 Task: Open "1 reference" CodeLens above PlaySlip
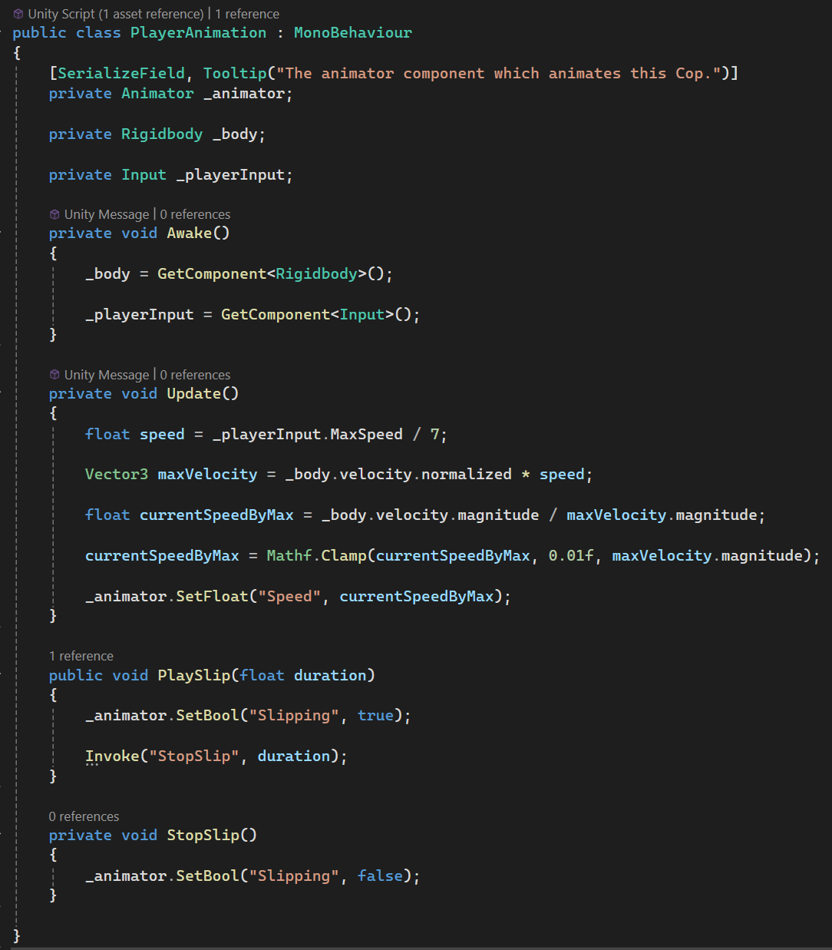pyautogui.click(x=81, y=656)
